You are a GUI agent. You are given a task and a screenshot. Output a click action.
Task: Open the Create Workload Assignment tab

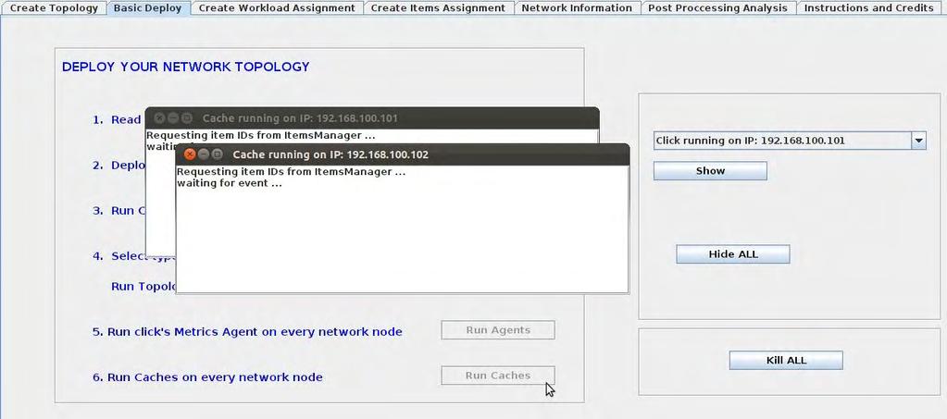[277, 7]
